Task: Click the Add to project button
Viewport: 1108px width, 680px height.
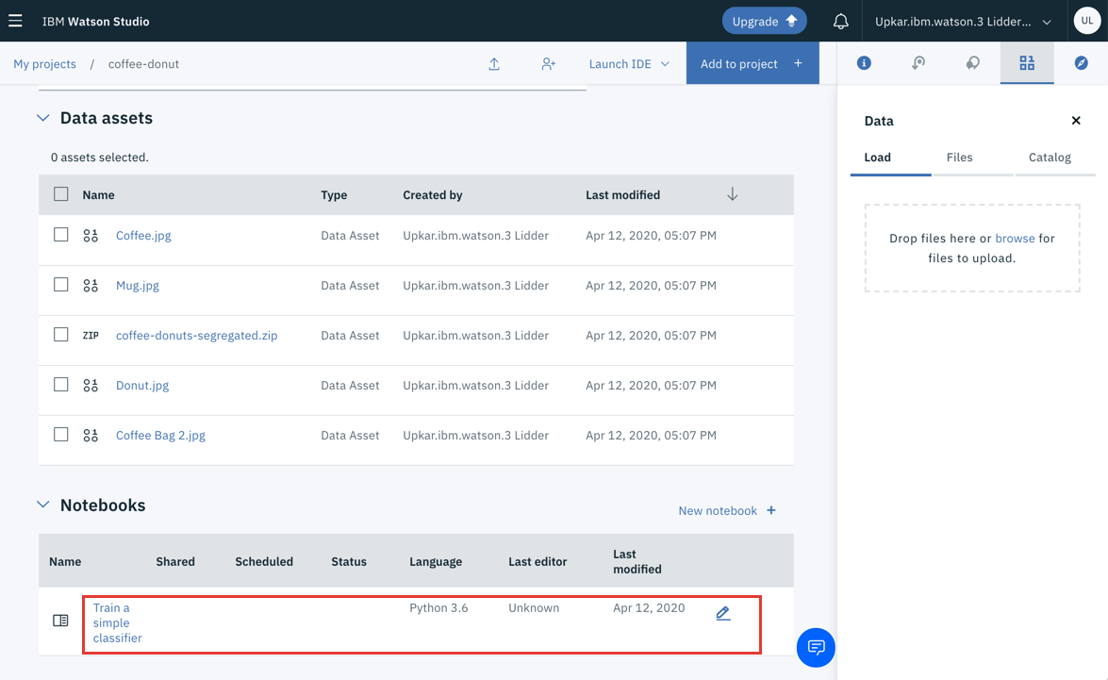Action: [752, 63]
